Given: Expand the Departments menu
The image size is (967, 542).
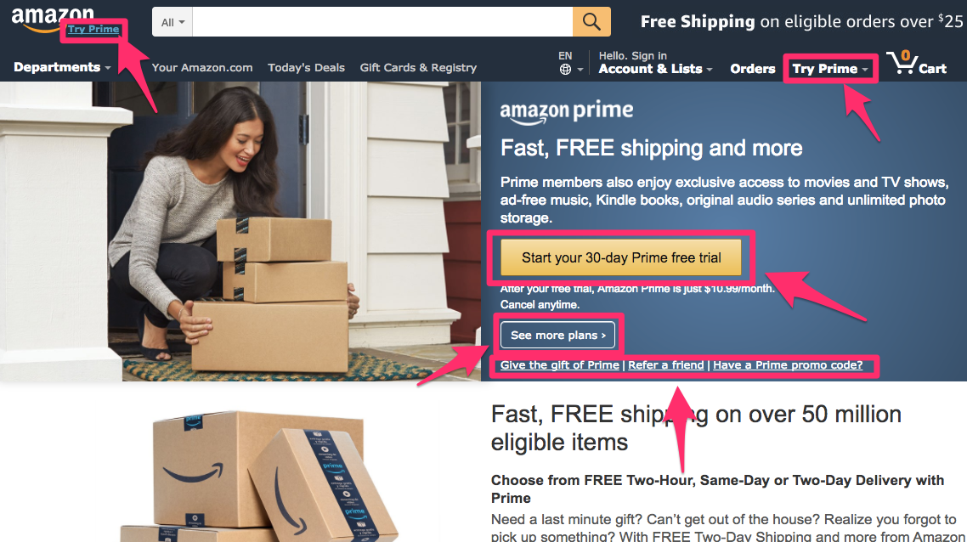Looking at the screenshot, I should tap(62, 67).
